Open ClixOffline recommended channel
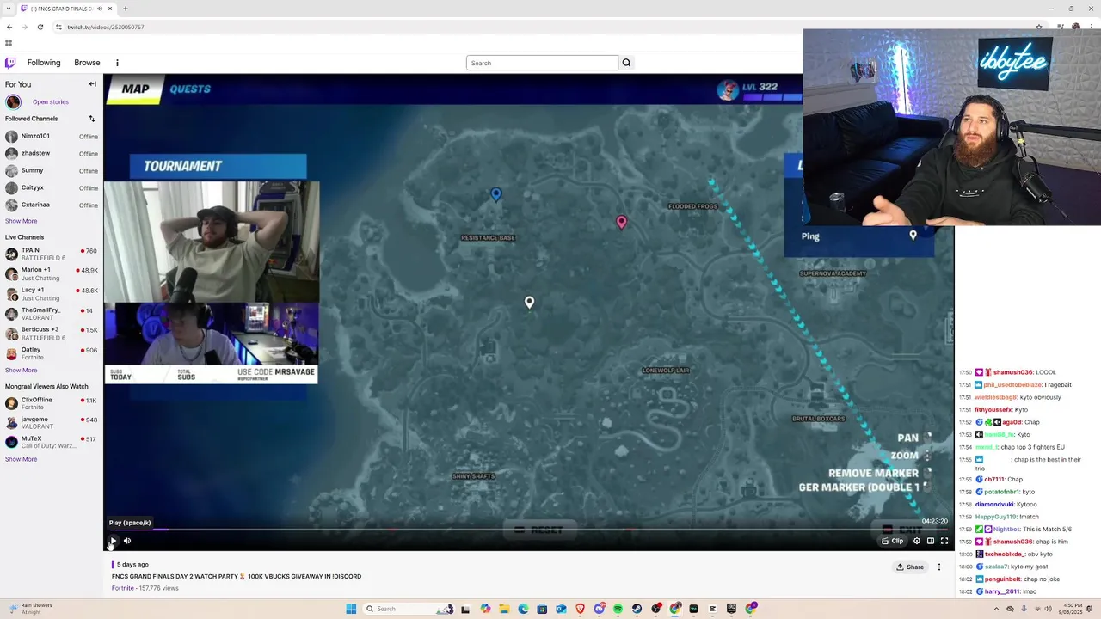The image size is (1101, 619). coord(52,403)
